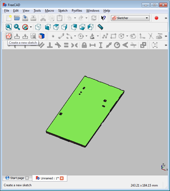Apply the Snell's law refraction constraint

coord(133,45)
